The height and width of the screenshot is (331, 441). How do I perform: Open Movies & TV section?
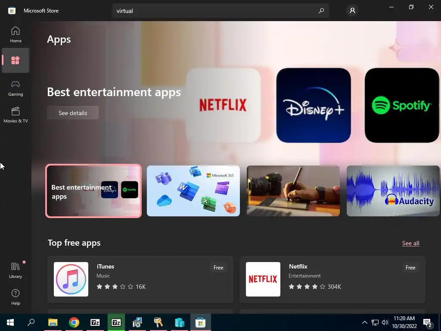click(16, 115)
